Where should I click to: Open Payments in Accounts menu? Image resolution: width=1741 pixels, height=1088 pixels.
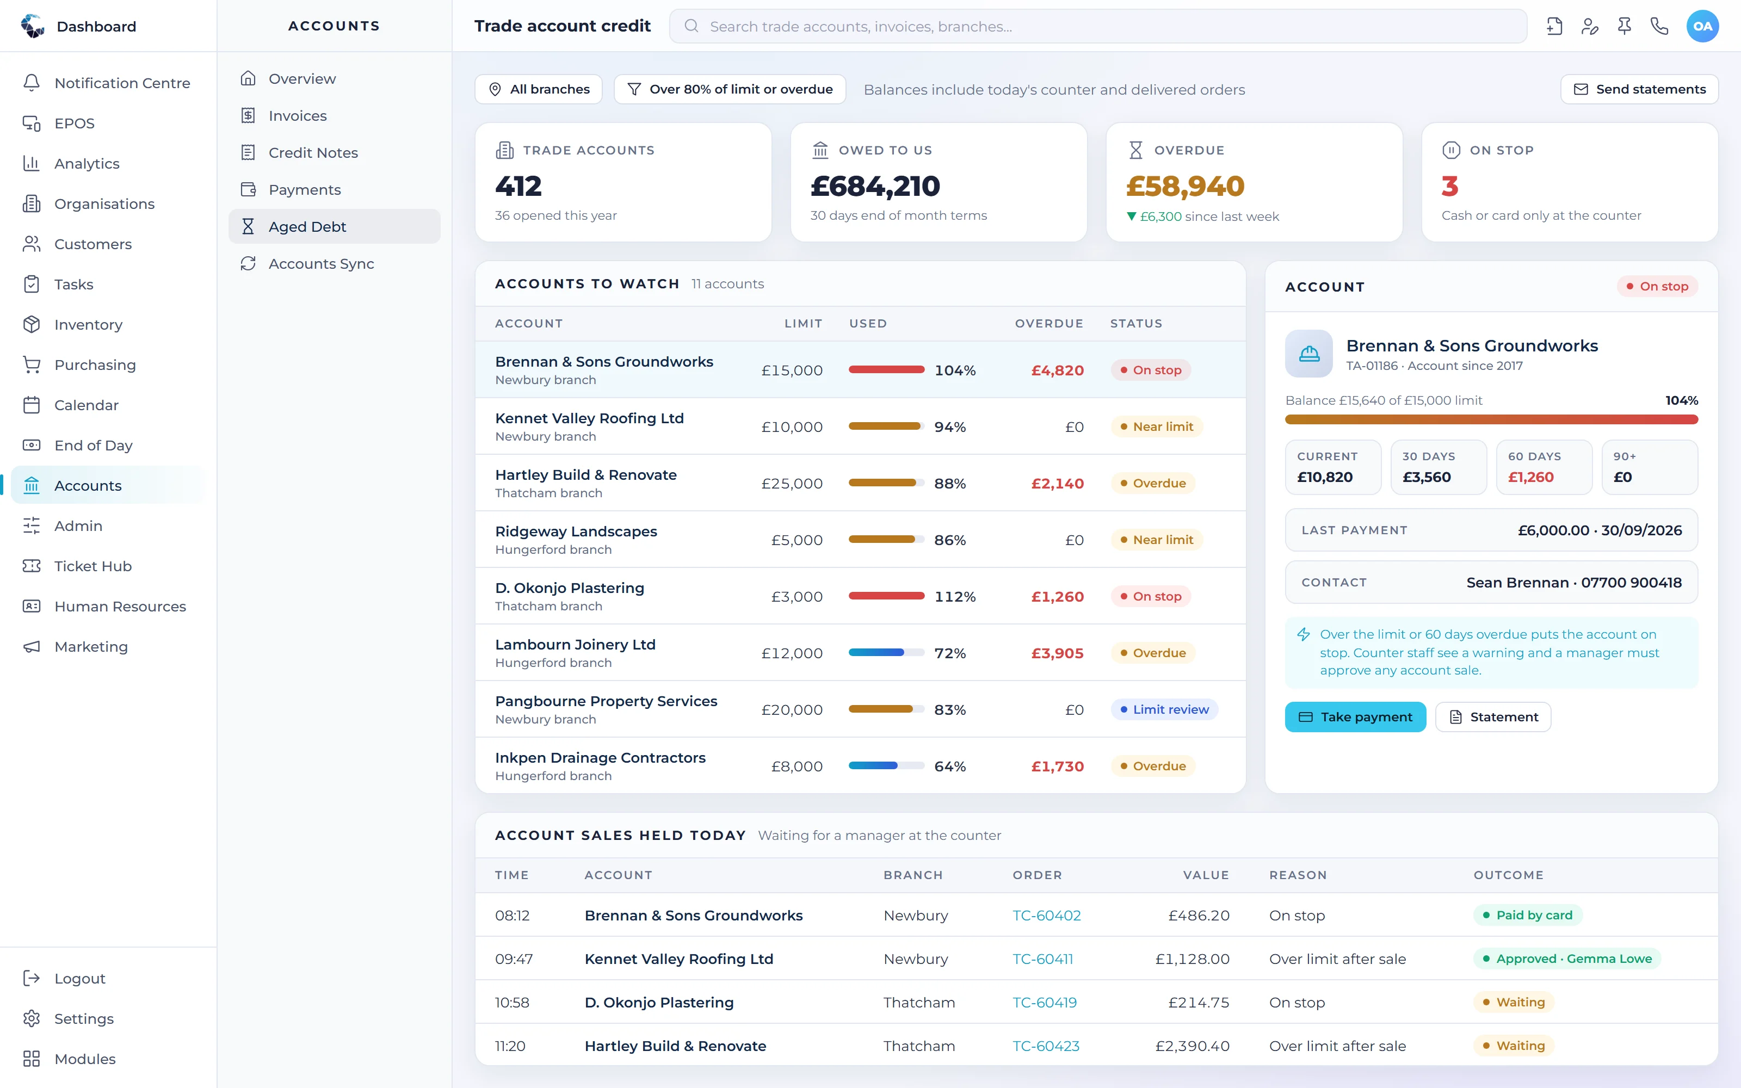click(335, 190)
